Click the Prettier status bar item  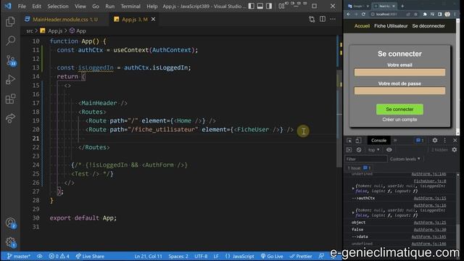pyautogui.click(x=301, y=256)
